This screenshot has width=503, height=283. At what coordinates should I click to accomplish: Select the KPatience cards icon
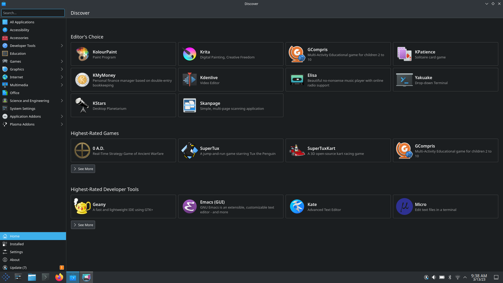click(x=404, y=54)
